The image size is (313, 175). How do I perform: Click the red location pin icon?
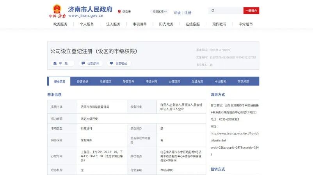(119, 12)
